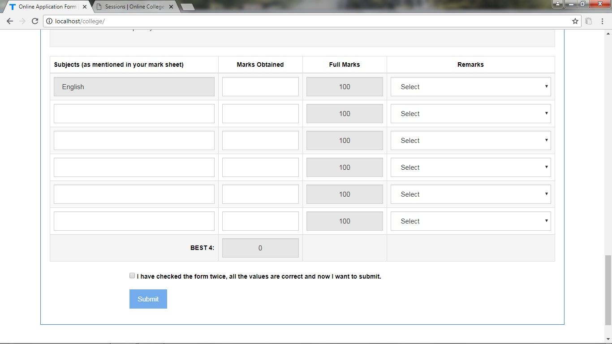Click the subject name field in the fourth row
612x344 pixels.
[134, 168]
